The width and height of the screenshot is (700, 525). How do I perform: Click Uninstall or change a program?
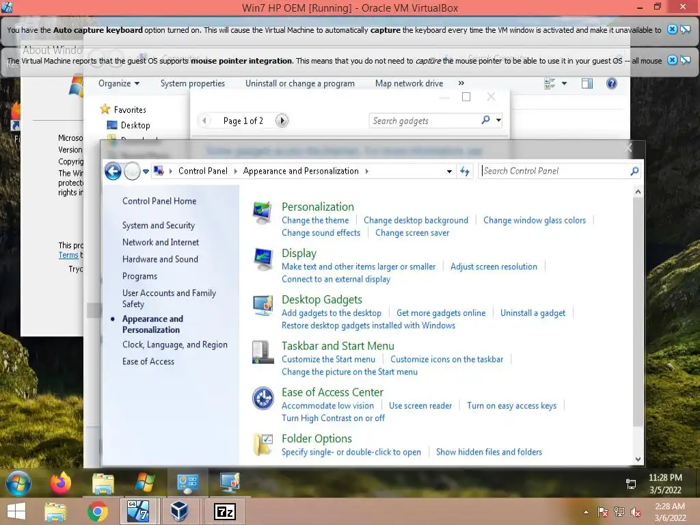pyautogui.click(x=300, y=83)
